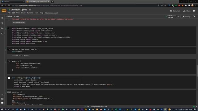The image size is (198, 111).
Task: Open Windows taskbar search
Action: [6, 109]
